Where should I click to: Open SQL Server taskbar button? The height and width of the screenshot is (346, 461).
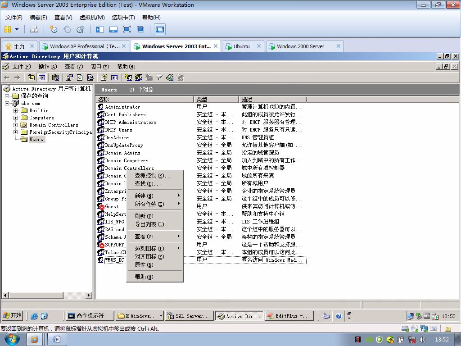pyautogui.click(x=189, y=316)
